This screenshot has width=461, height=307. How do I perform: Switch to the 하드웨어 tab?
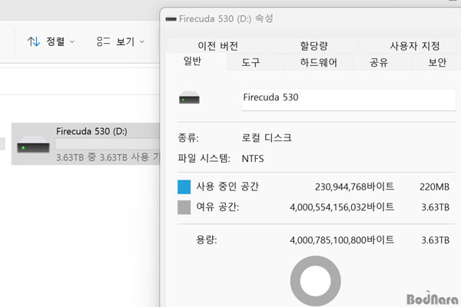pos(318,62)
